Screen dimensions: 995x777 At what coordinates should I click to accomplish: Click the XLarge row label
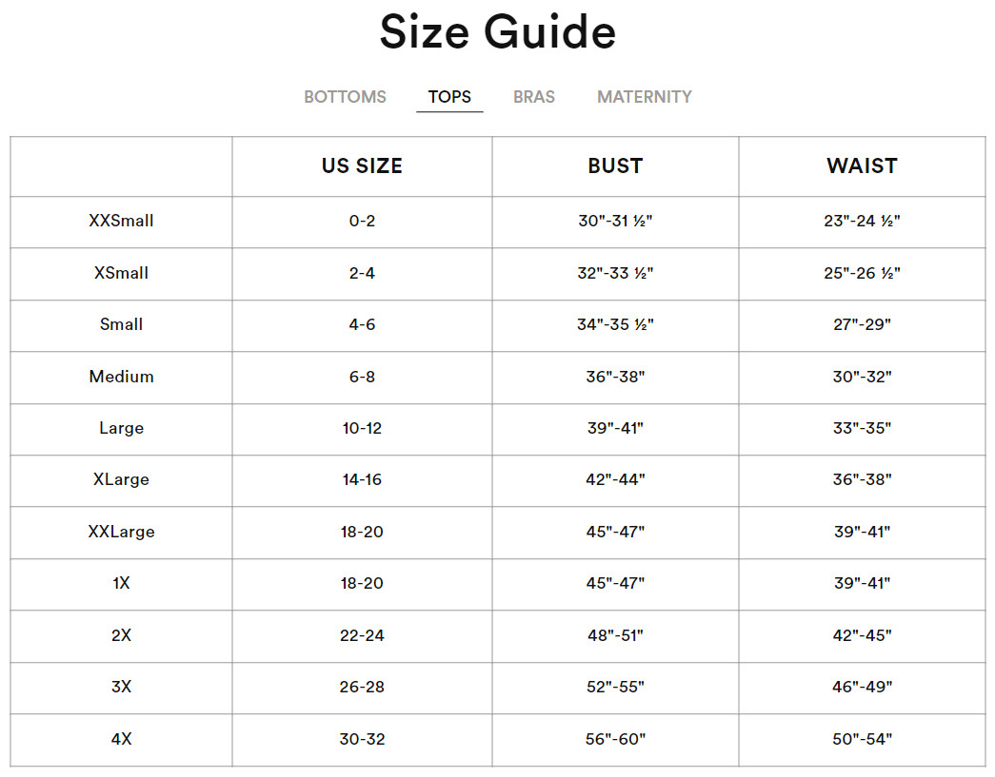pyautogui.click(x=121, y=479)
